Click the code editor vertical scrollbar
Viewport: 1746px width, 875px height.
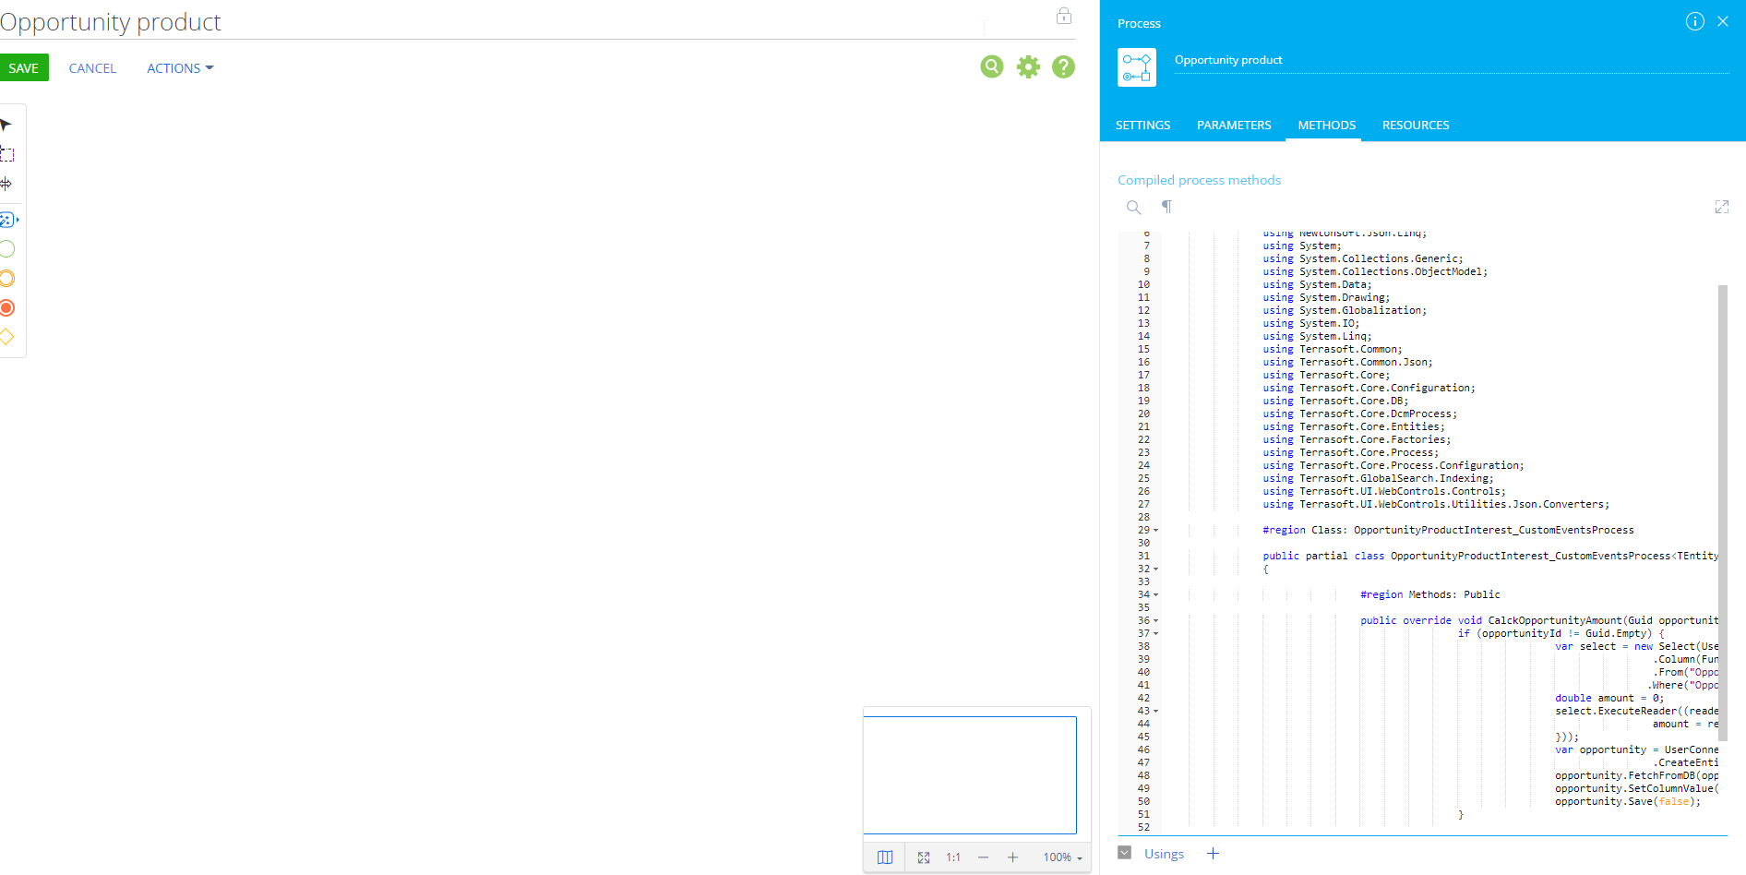tap(1722, 513)
